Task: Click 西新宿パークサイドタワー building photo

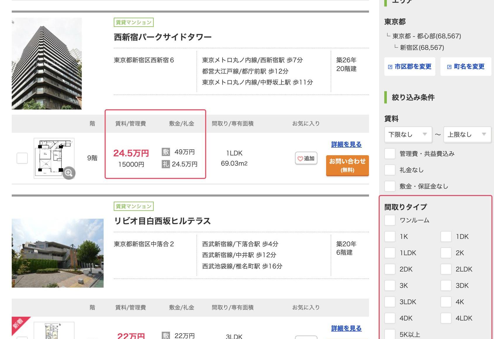Action: [x=47, y=64]
